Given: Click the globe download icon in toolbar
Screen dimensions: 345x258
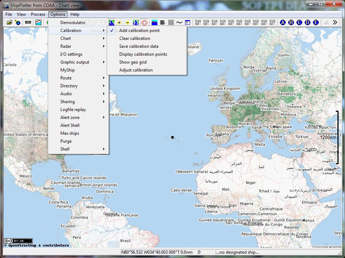Looking at the screenshot, I should (18, 22).
